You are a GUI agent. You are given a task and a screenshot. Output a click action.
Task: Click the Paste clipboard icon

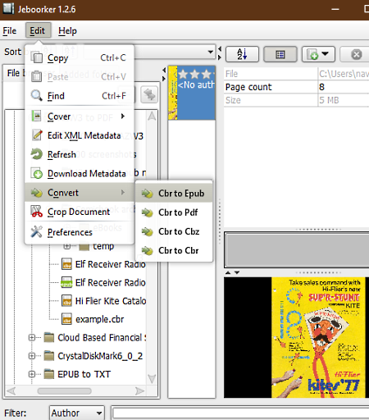[x=36, y=76]
